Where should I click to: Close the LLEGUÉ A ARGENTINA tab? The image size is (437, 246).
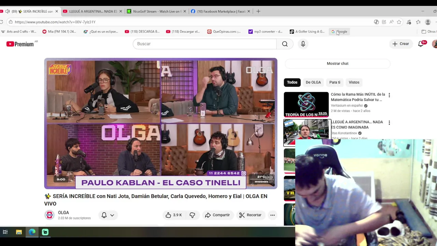[121, 11]
